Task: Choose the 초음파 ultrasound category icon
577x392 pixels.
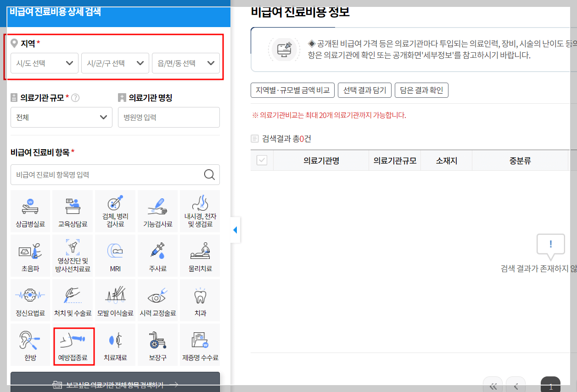Action: click(x=30, y=255)
